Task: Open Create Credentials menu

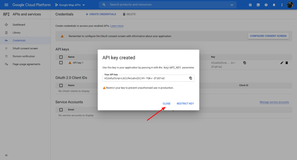Action: click(x=101, y=14)
